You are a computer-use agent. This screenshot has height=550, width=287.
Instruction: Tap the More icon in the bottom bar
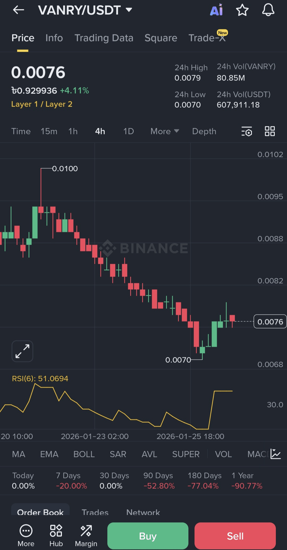[26, 536]
